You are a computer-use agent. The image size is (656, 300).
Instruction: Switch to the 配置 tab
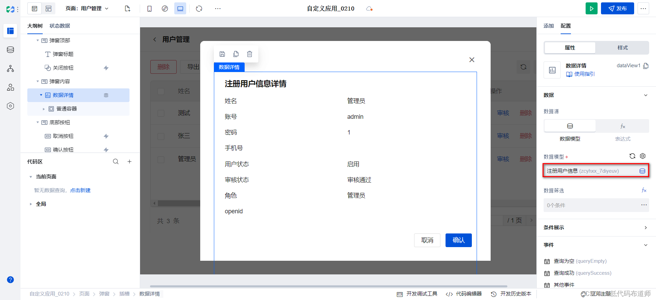pyautogui.click(x=566, y=26)
